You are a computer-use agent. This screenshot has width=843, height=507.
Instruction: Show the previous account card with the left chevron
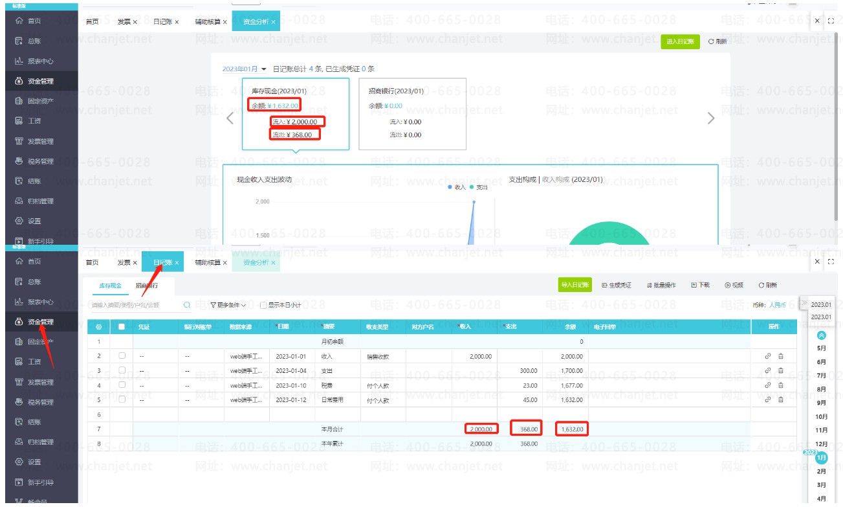[x=230, y=118]
